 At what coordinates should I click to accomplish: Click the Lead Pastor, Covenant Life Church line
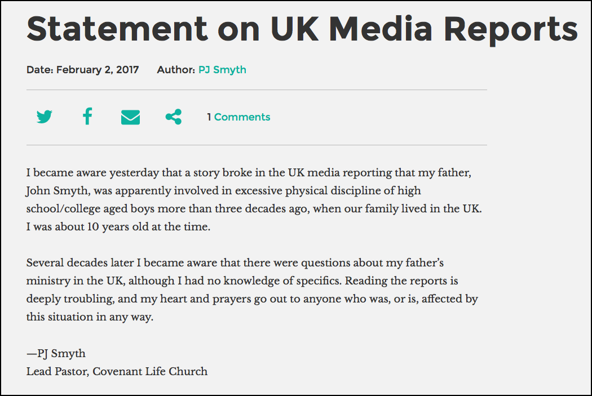(x=117, y=371)
